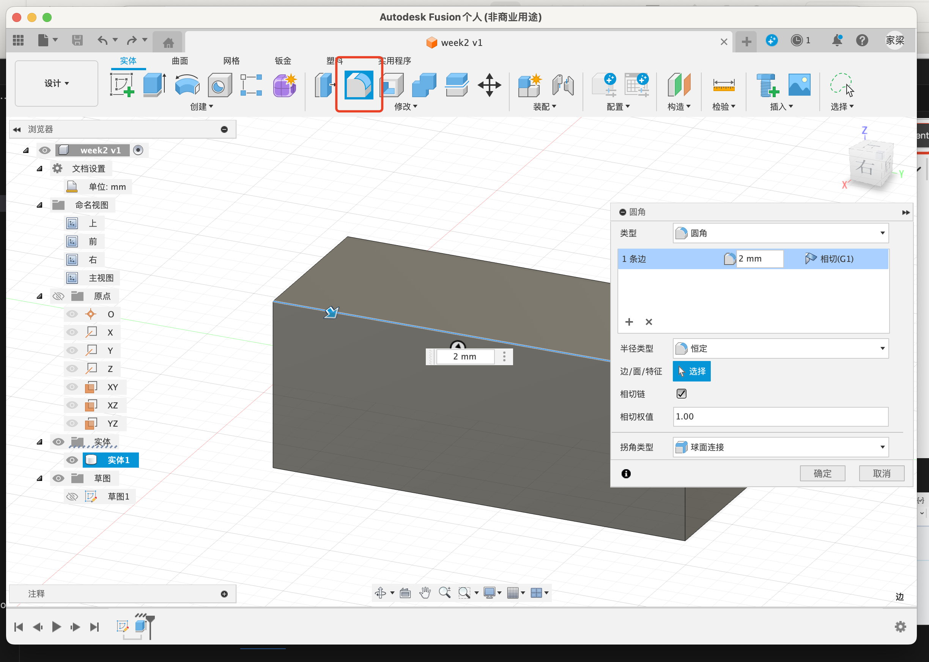929x662 pixels.
Task: Switch to the 钣金 tab
Action: point(283,61)
